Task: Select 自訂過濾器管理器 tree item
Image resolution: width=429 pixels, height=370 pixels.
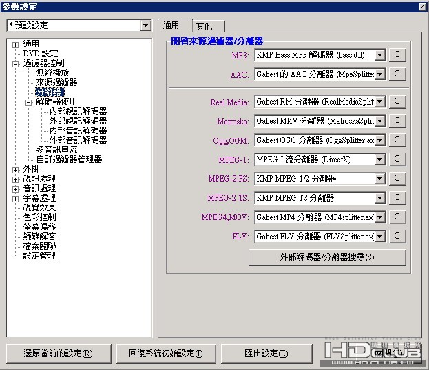Action: pyautogui.click(x=69, y=160)
